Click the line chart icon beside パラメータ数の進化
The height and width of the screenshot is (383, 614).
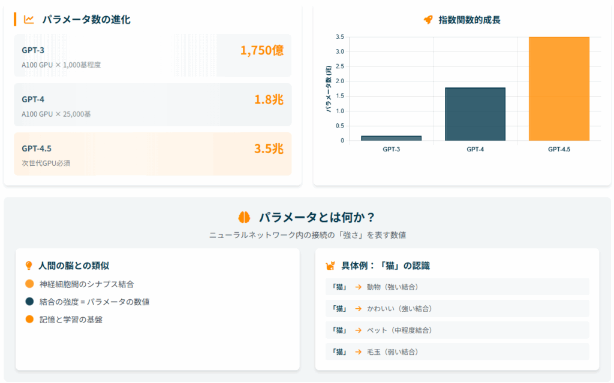[29, 19]
